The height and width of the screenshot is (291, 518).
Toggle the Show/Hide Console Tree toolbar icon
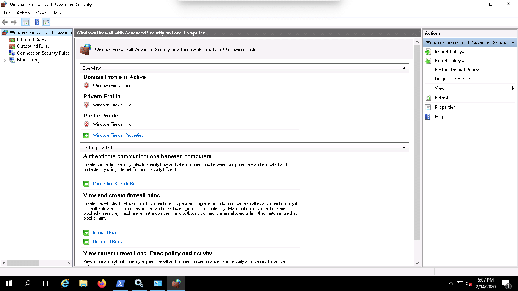pyautogui.click(x=26, y=22)
